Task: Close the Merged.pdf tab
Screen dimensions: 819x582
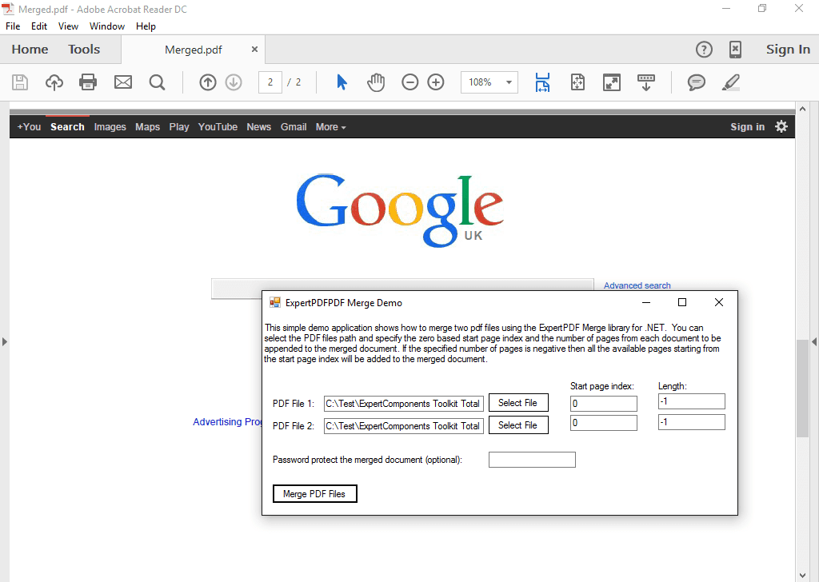Action: (254, 49)
